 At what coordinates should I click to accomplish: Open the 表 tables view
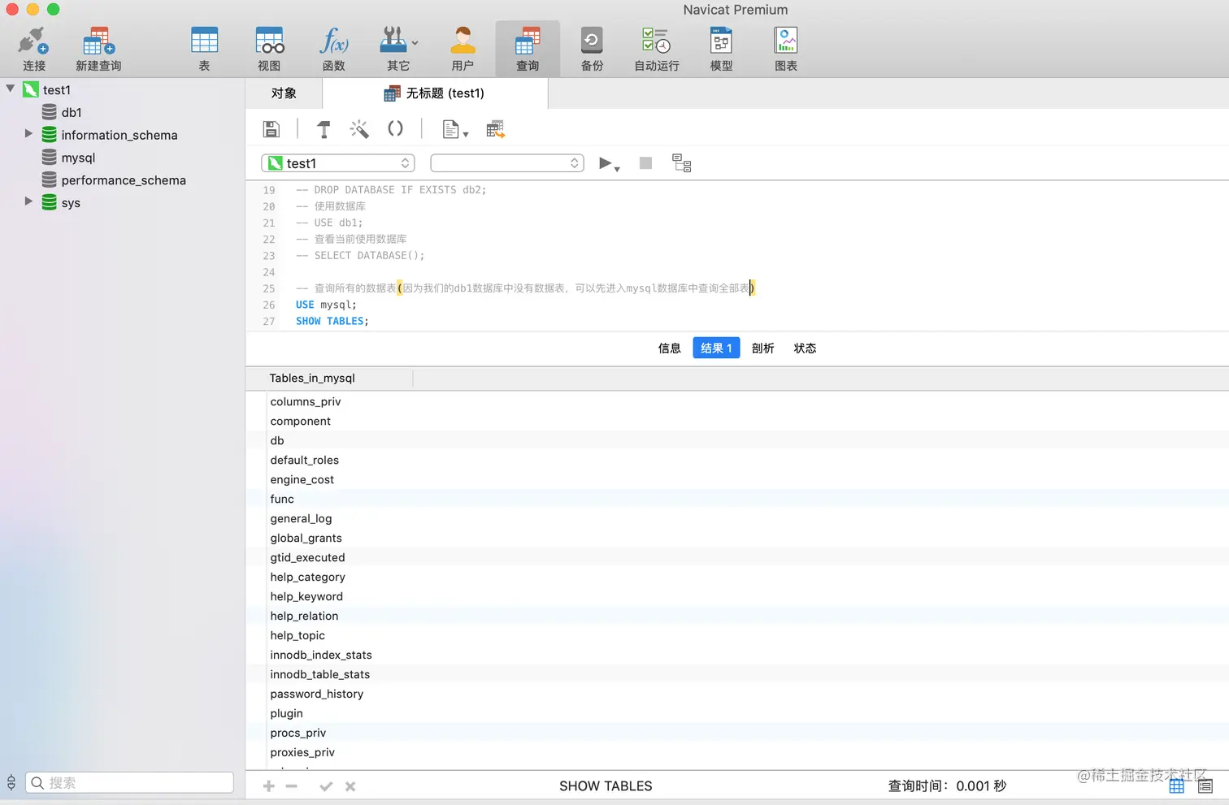tap(204, 49)
